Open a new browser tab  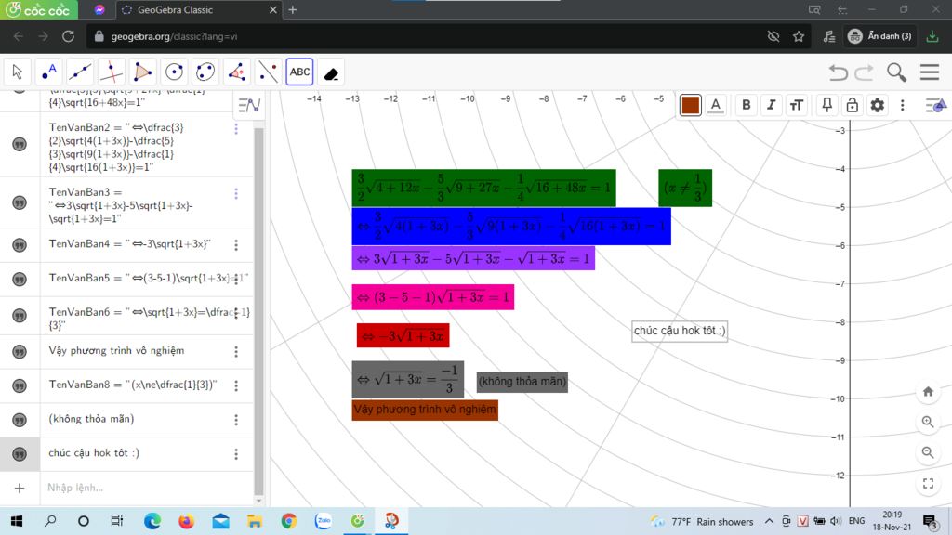coord(293,9)
